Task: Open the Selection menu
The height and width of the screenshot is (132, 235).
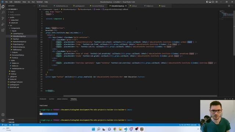Action: (x=17, y=2)
